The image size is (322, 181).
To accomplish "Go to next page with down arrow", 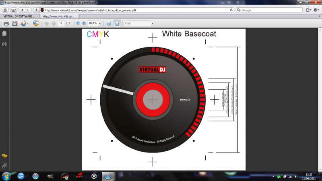I will click(x=54, y=23).
